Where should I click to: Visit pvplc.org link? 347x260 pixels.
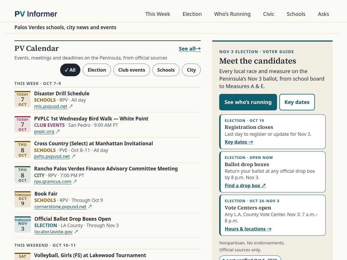[x=44, y=131]
